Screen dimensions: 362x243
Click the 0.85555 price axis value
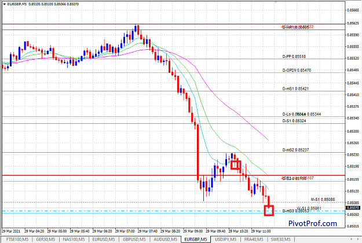tap(353, 47)
